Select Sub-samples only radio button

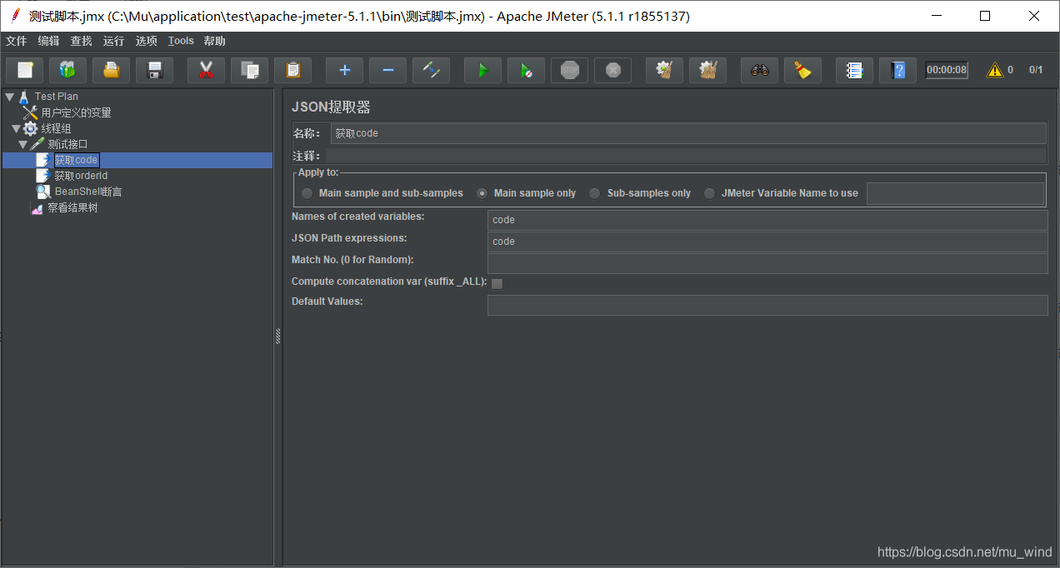click(x=594, y=193)
